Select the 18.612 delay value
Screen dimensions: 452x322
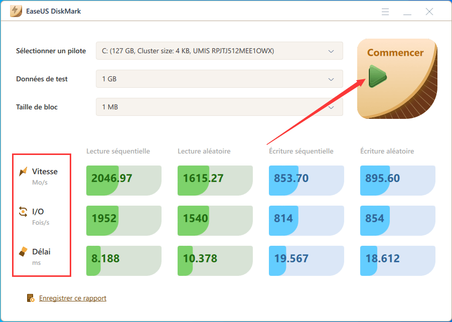[398, 261]
